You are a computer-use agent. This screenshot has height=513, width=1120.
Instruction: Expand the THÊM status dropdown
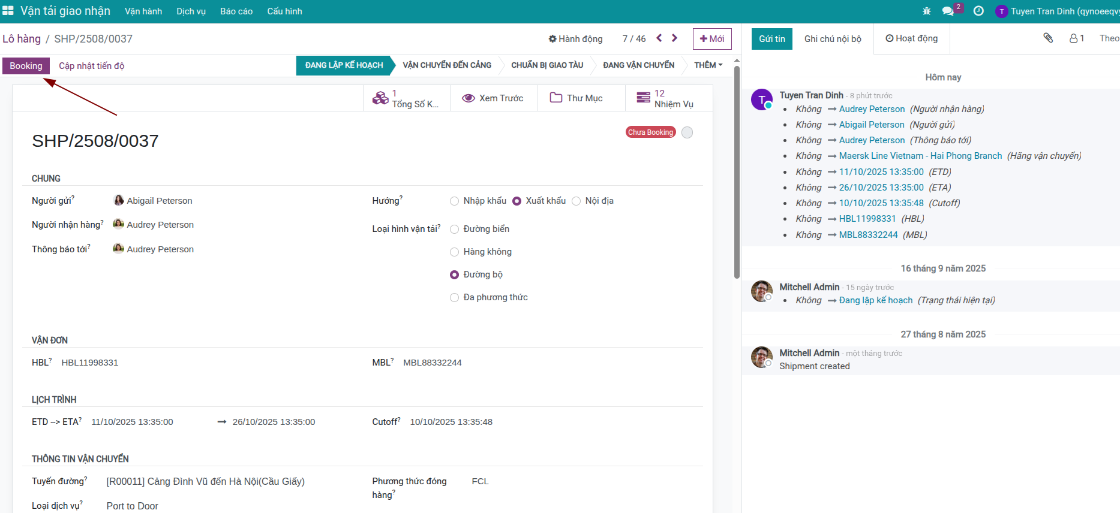coord(708,65)
